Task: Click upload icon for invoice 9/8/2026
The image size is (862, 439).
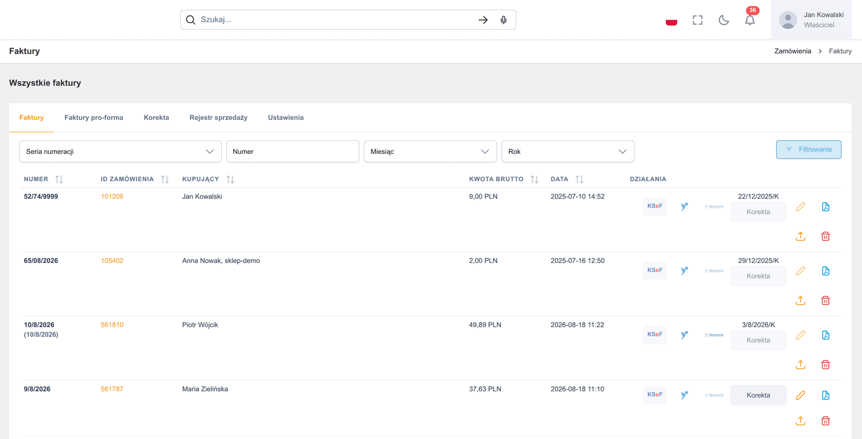Action: (x=801, y=421)
